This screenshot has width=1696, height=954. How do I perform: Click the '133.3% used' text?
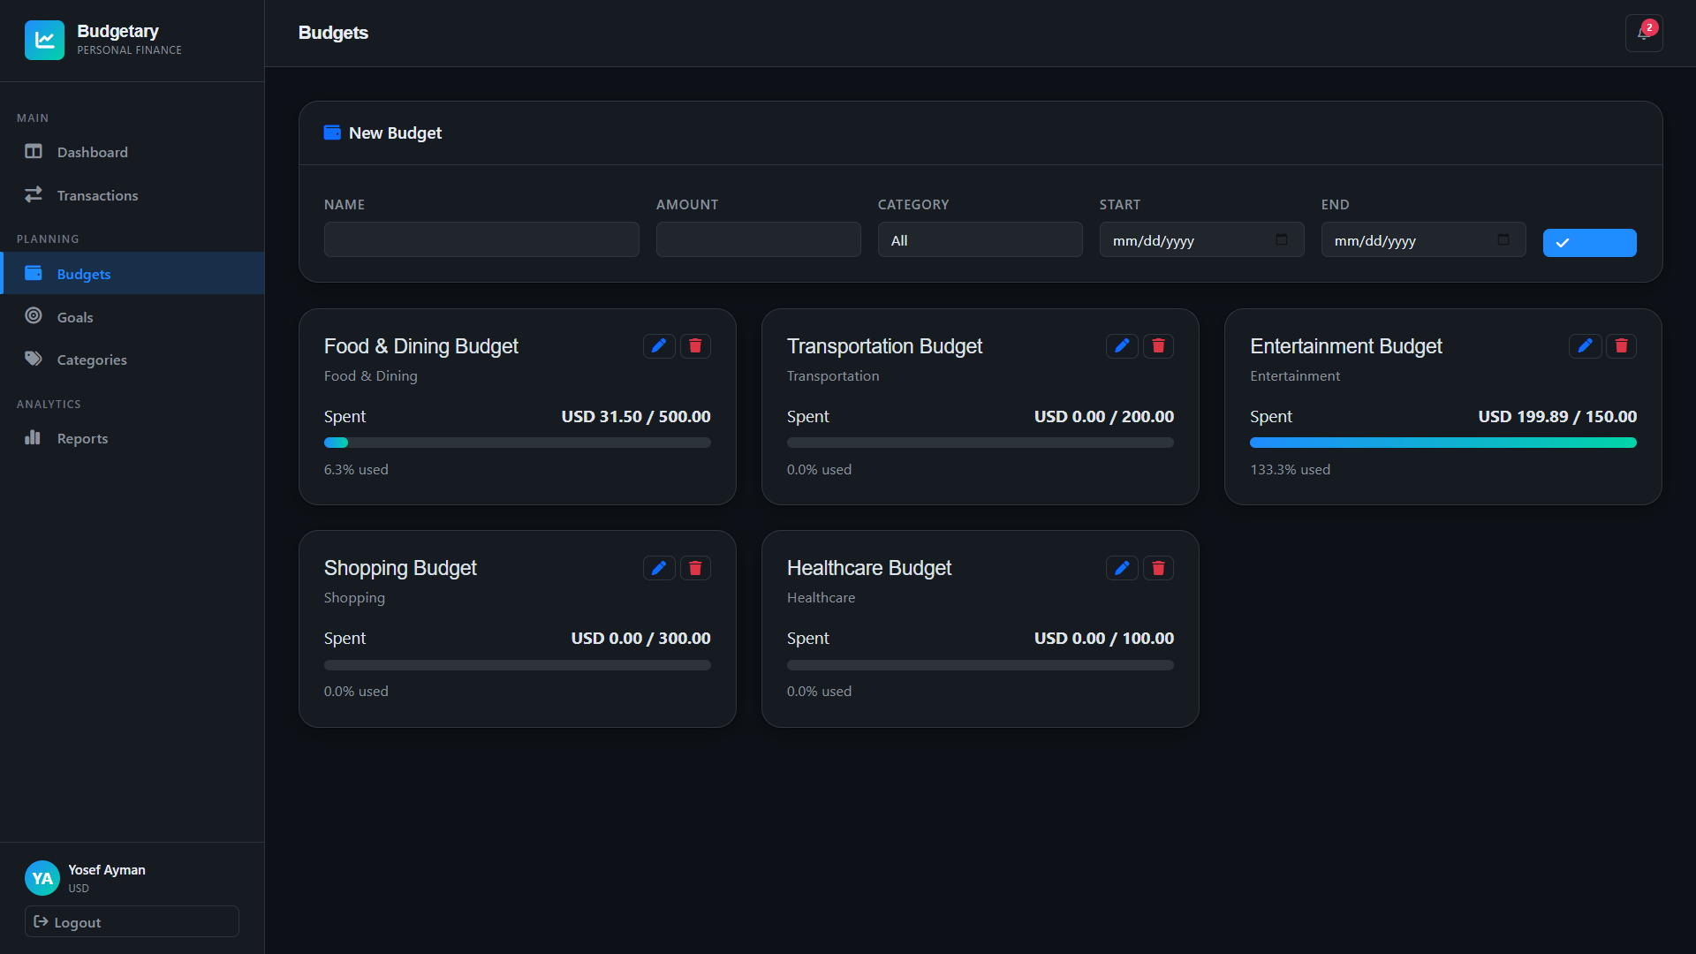pyautogui.click(x=1290, y=470)
